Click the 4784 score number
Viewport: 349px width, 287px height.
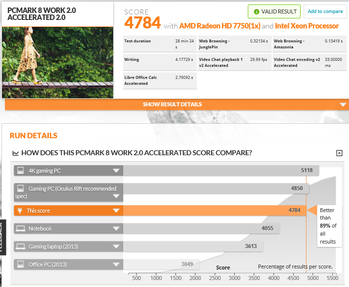(143, 23)
